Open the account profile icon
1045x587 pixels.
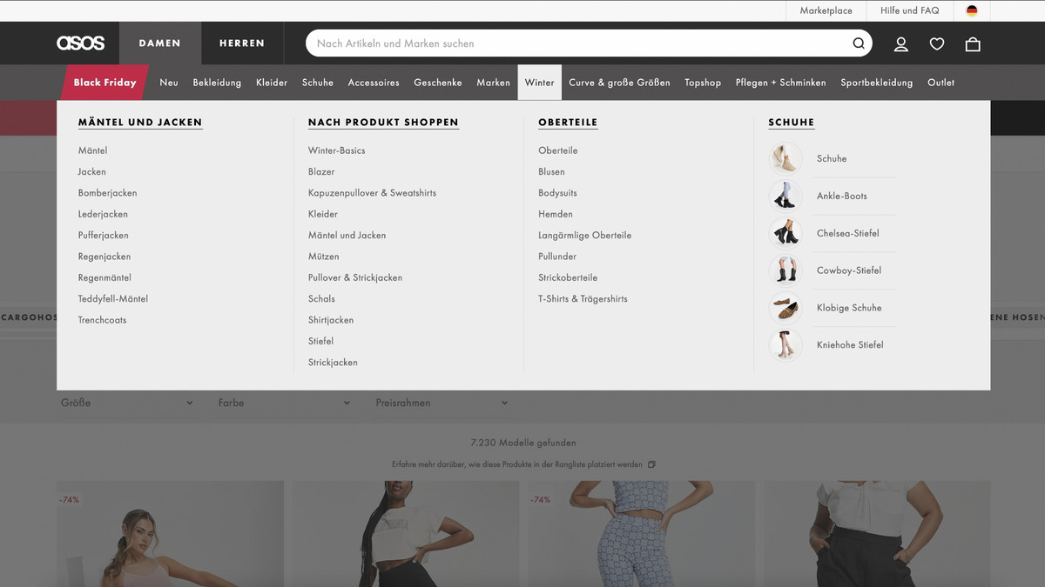901,43
